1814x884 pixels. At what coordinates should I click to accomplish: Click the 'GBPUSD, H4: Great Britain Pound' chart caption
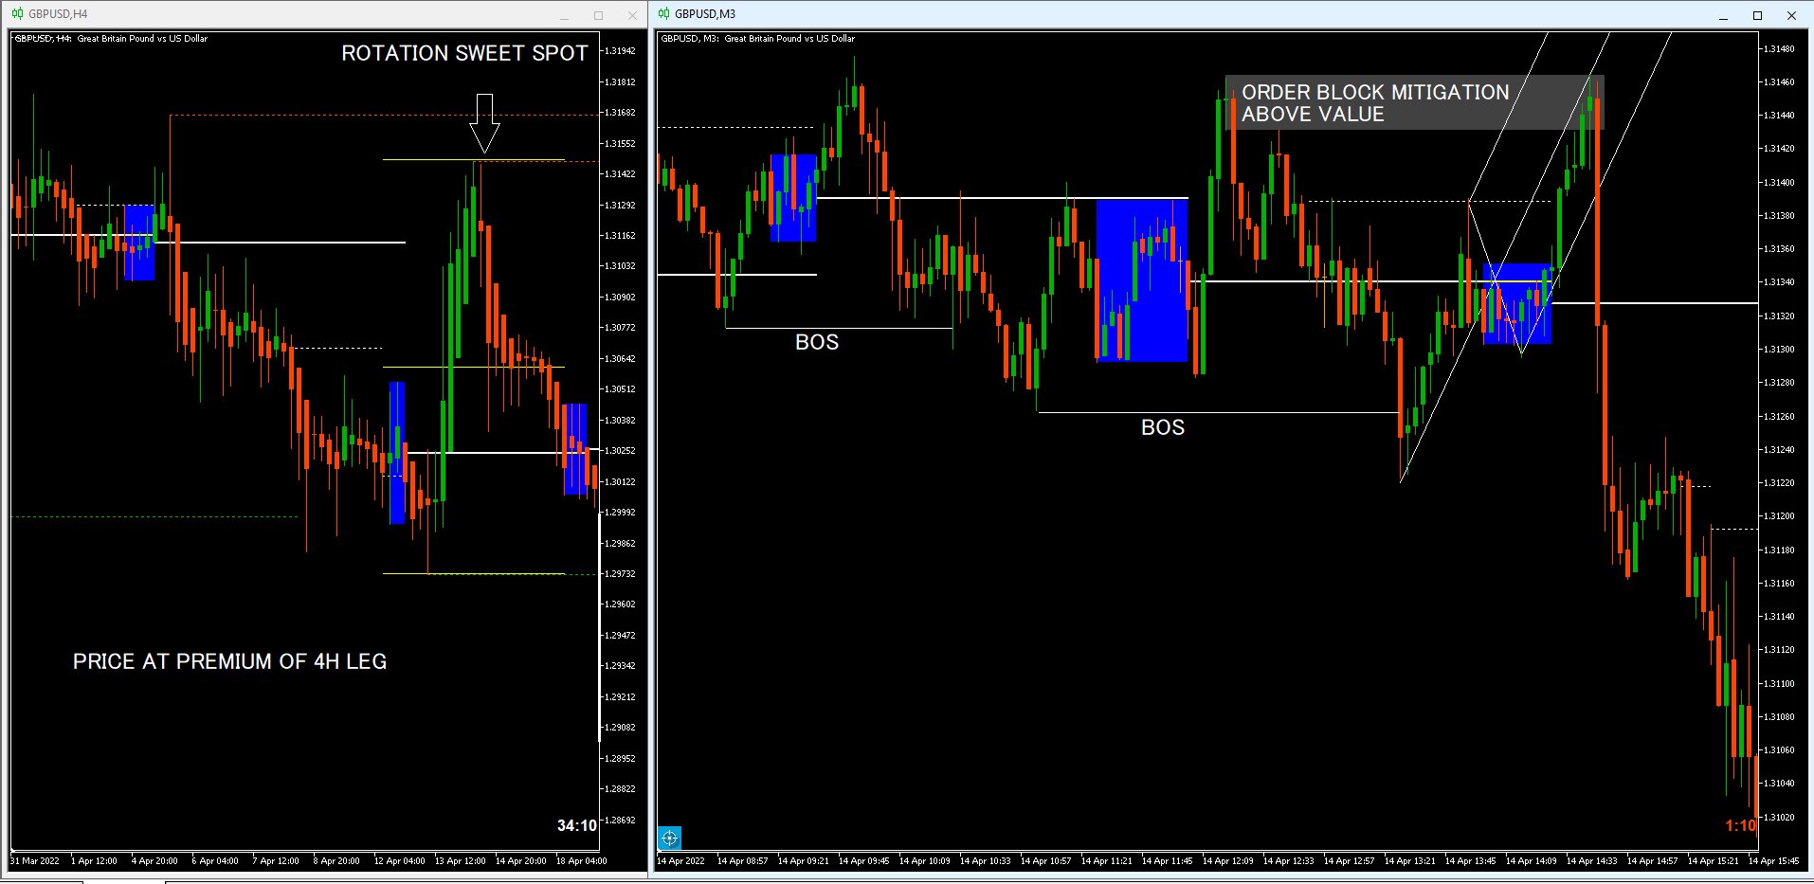[x=112, y=39]
